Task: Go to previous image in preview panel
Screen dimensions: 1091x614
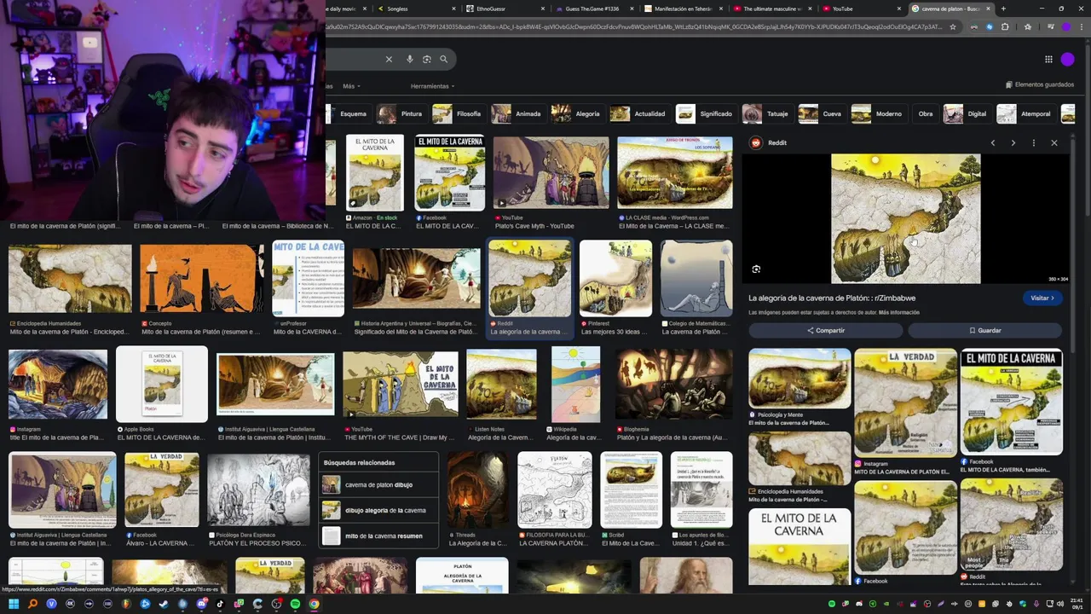Action: point(993,142)
